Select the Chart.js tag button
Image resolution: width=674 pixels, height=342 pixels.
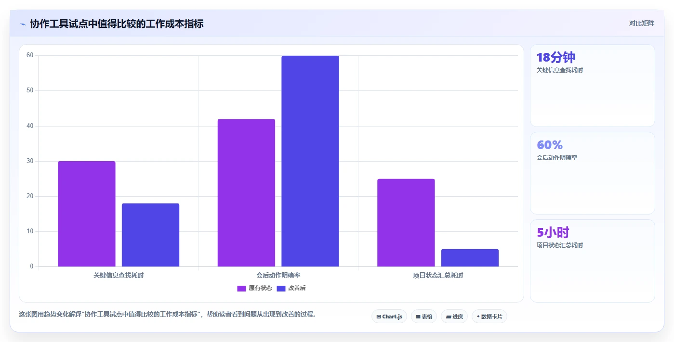coord(389,317)
